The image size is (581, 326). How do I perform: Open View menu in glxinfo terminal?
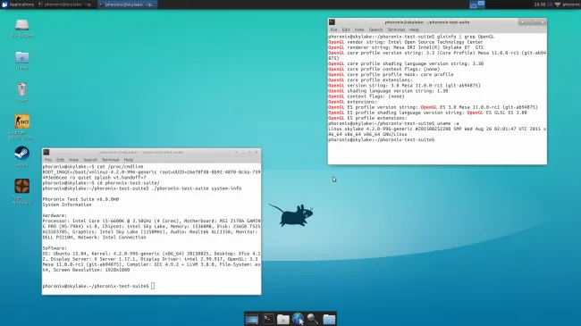pyautogui.click(x=359, y=29)
